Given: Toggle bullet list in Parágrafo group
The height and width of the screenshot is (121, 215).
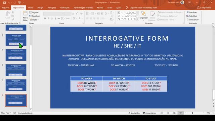Looking at the screenshot, I should pyautogui.click(x=88, y=13).
